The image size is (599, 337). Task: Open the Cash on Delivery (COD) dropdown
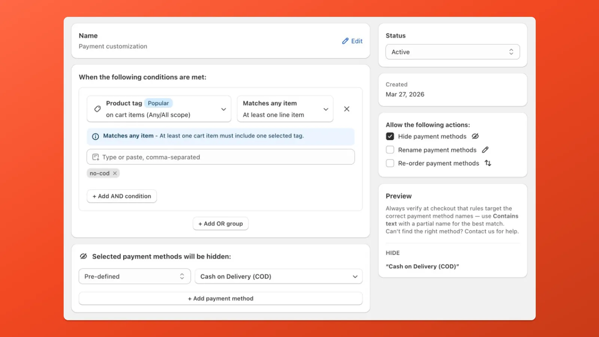tap(279, 276)
